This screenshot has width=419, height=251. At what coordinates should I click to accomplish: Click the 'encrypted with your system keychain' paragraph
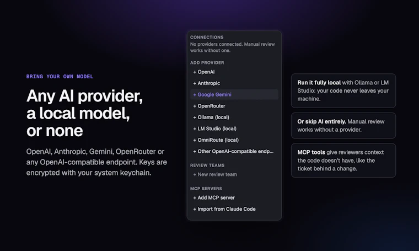click(x=96, y=162)
